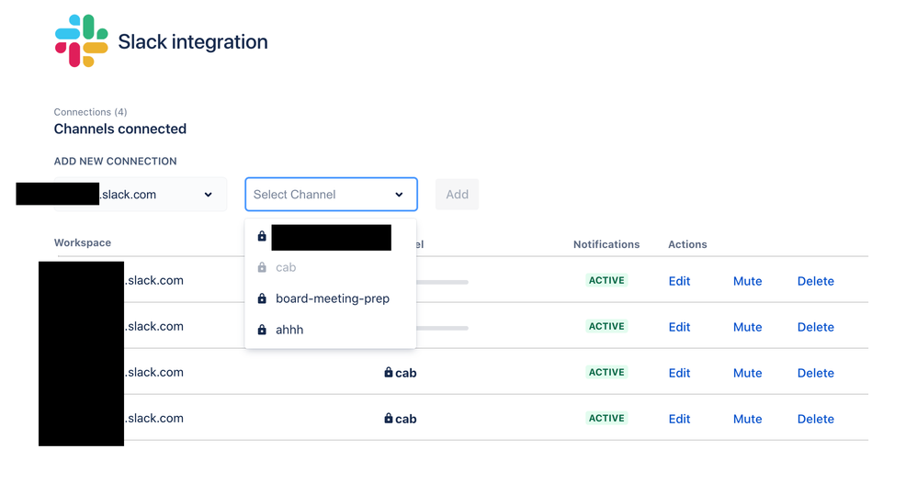Choose board-meeting-prep from the channel list
The width and height of the screenshot is (917, 483).
coord(331,298)
